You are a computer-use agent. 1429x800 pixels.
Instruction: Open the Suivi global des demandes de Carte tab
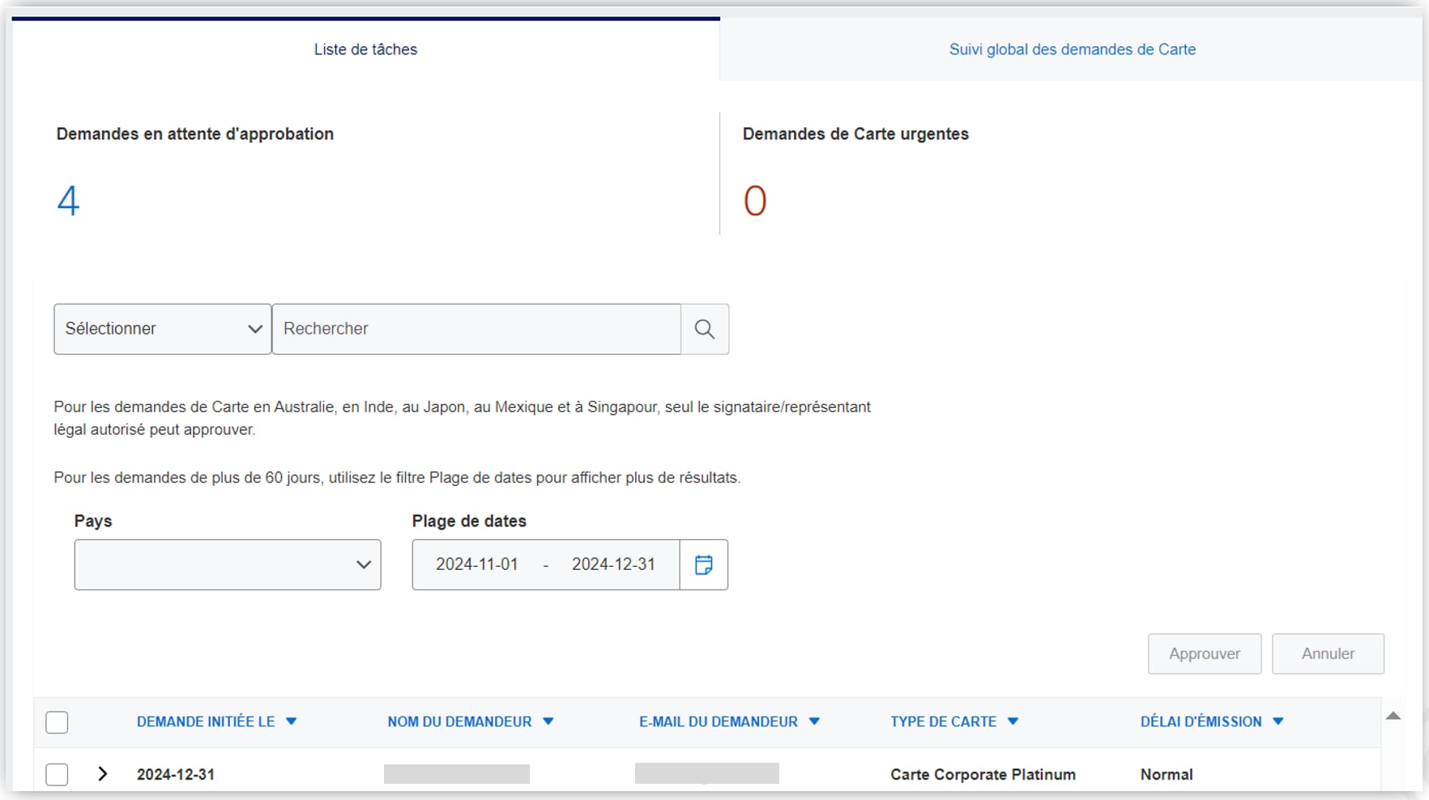tap(1072, 49)
